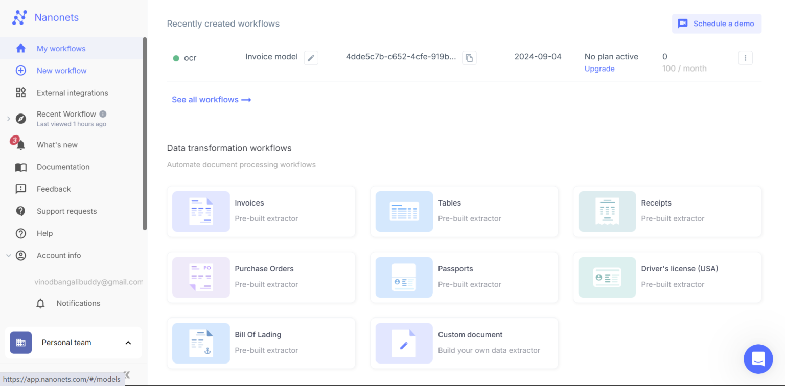Select the Custom document title

click(x=470, y=335)
